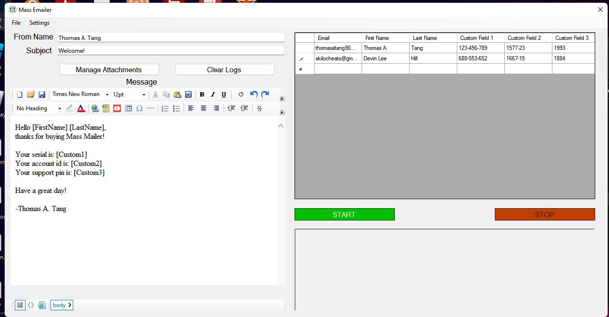The height and width of the screenshot is (317, 609).
Task: Close the Mass Emailer window
Action: click(x=600, y=10)
